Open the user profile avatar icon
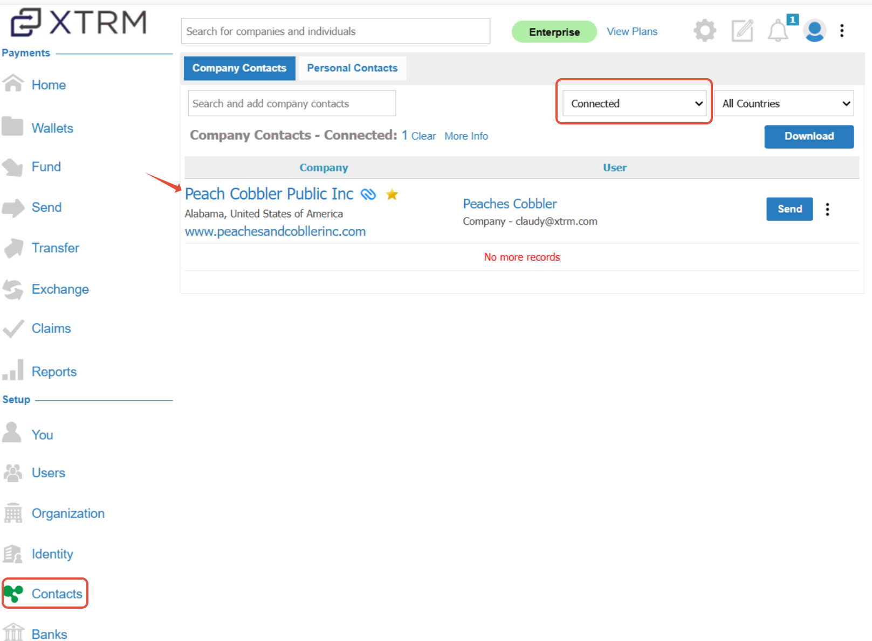This screenshot has width=872, height=641. coord(814,31)
